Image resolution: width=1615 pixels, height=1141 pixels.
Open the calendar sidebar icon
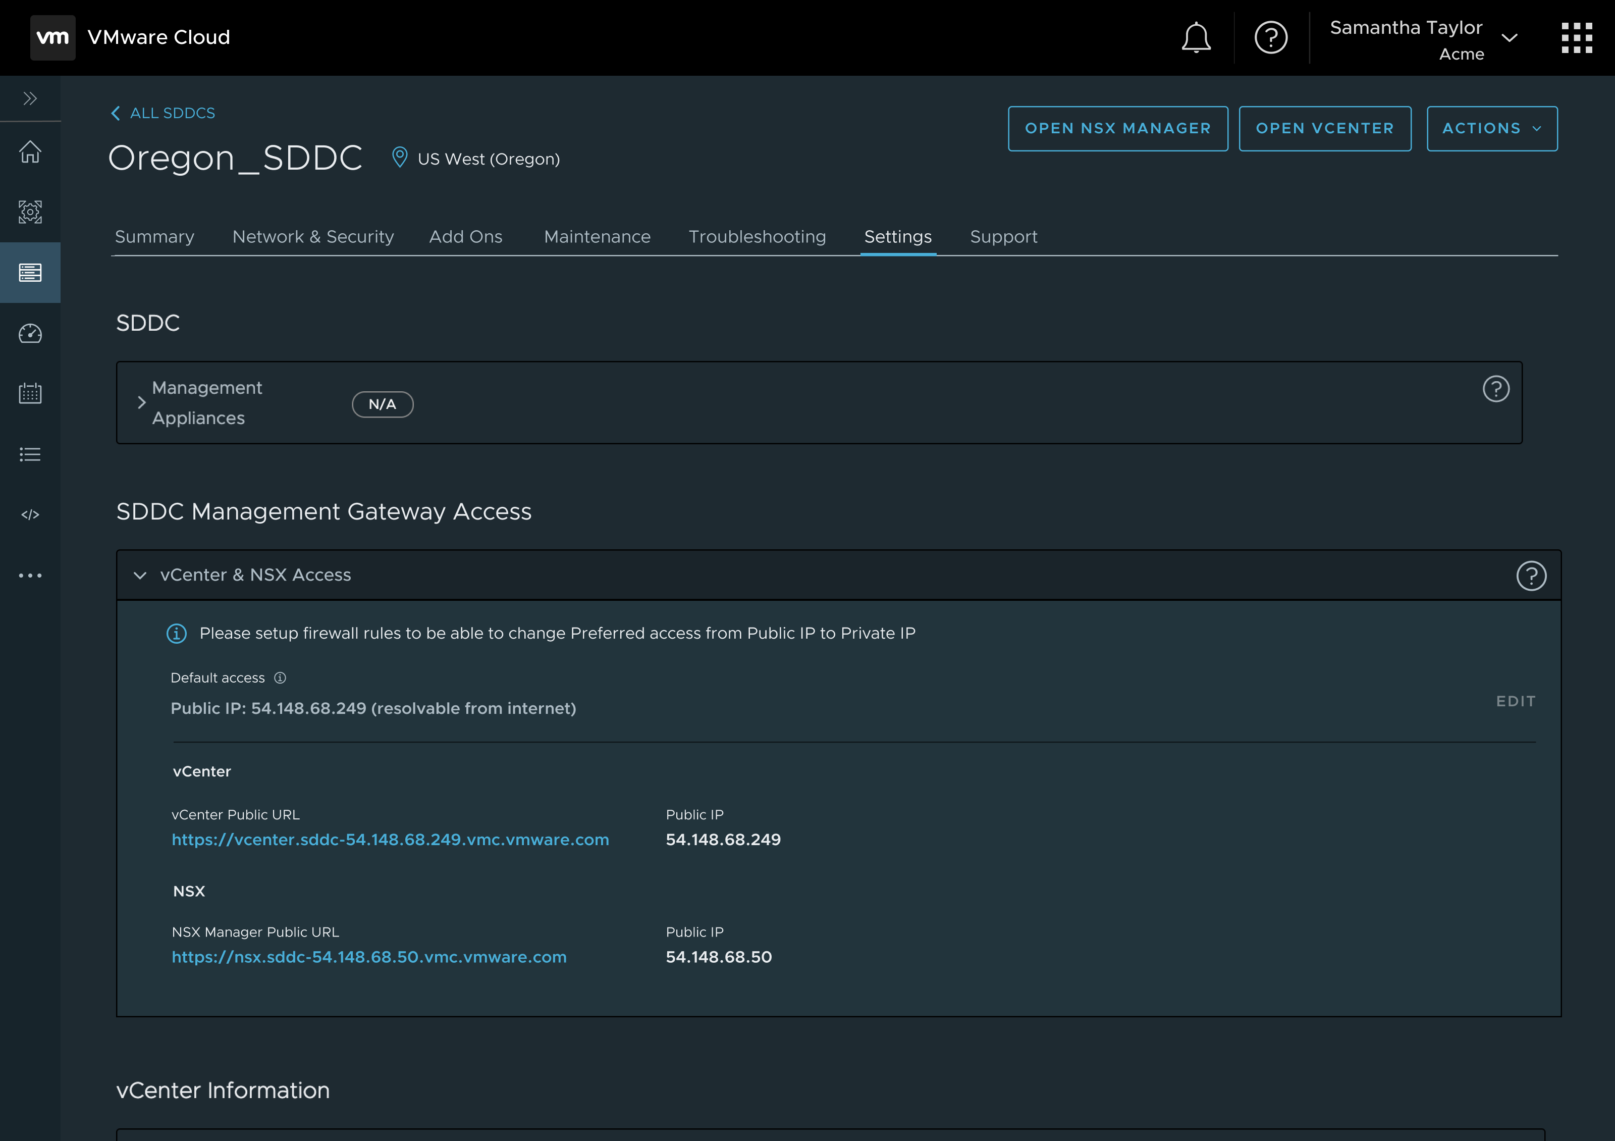[x=30, y=392]
